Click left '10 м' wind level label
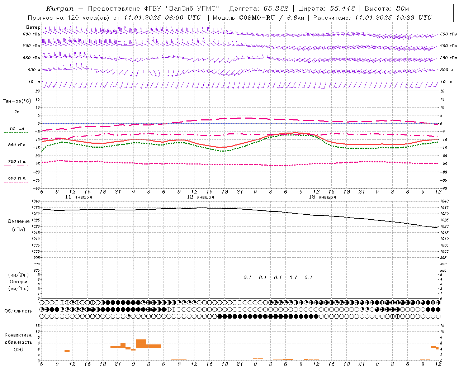The image size is (459, 367). coord(34,82)
